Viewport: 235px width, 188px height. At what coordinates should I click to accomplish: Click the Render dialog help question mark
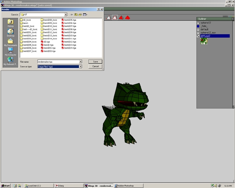(98, 9)
